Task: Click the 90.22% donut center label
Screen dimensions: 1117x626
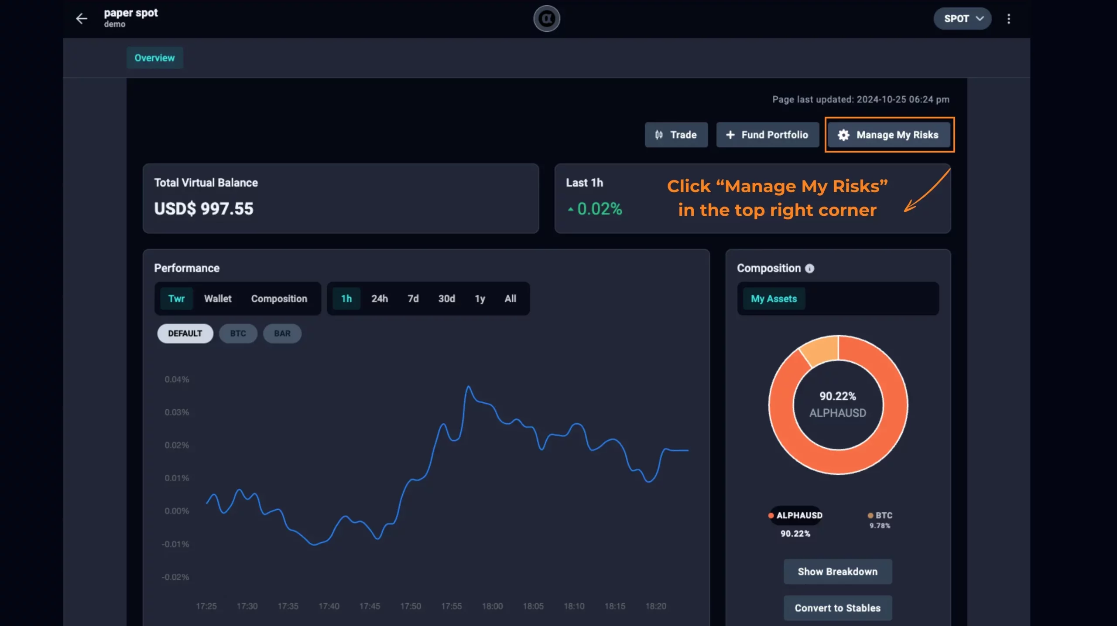Action: point(837,396)
